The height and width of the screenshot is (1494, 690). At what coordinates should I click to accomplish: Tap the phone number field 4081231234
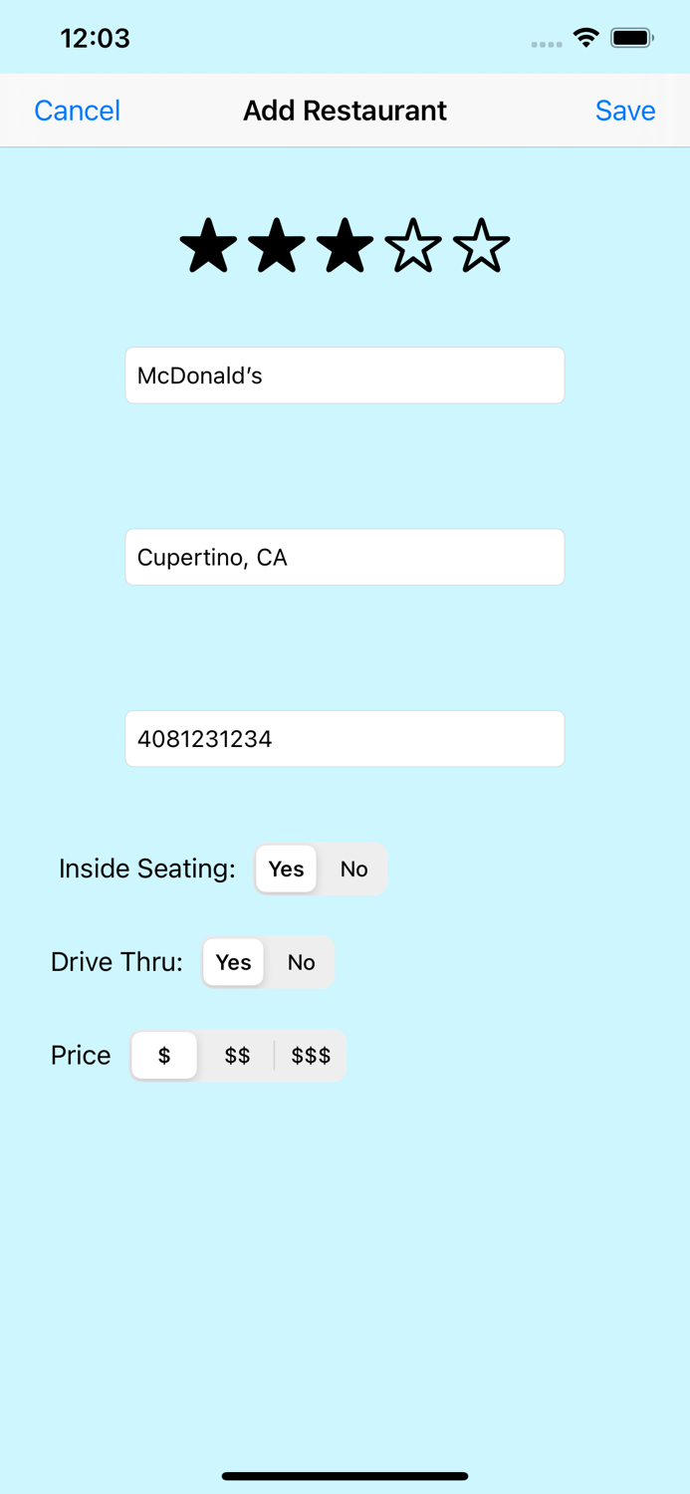345,739
